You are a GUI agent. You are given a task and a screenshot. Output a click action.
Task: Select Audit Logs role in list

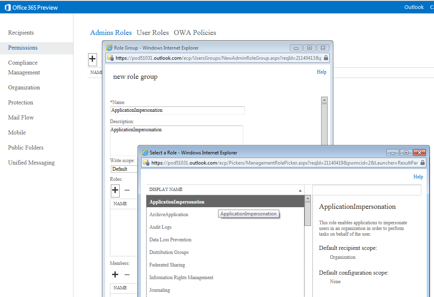[x=160, y=227]
